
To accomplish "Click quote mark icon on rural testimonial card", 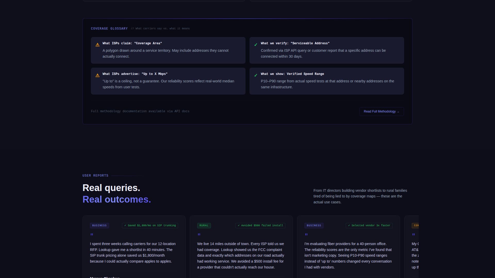I will point(199,235).
